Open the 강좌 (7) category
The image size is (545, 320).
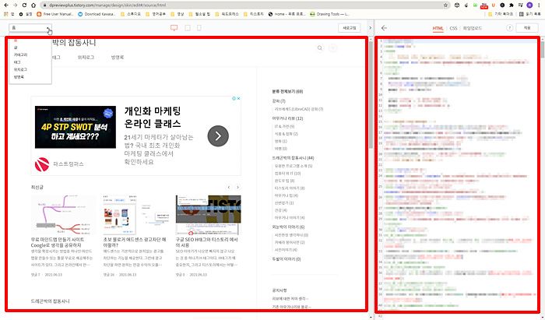click(279, 101)
